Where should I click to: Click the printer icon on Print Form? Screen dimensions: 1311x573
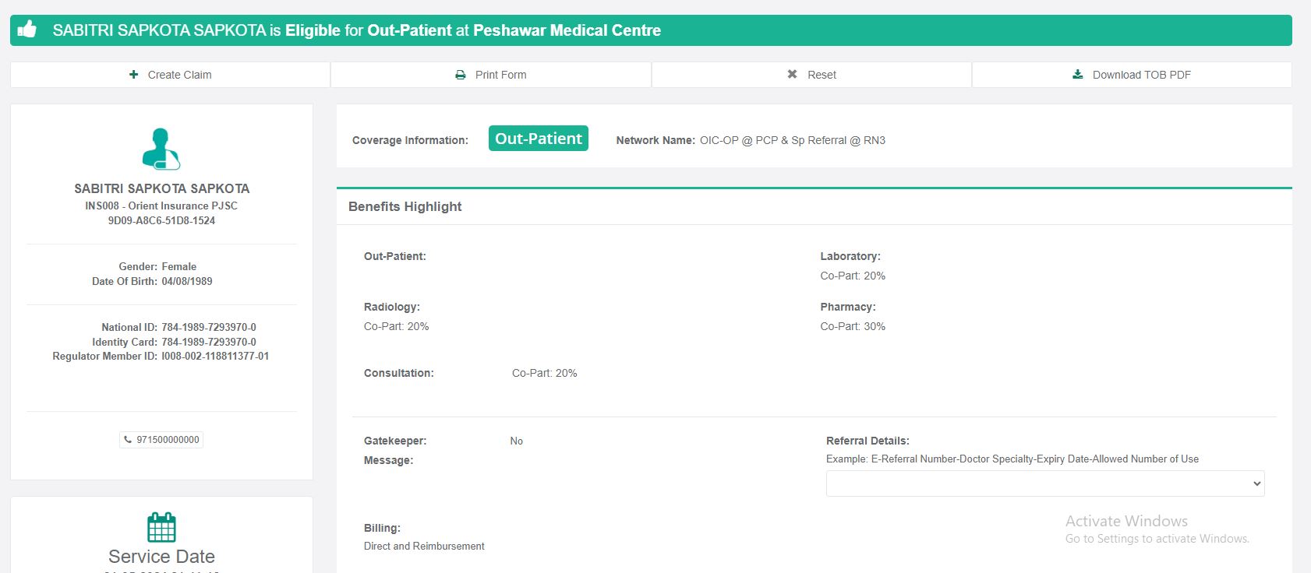click(461, 75)
